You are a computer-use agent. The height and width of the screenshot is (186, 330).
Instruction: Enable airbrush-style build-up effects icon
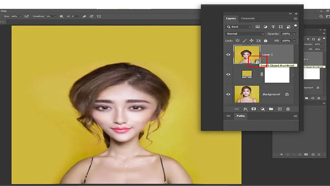(x=26, y=16)
